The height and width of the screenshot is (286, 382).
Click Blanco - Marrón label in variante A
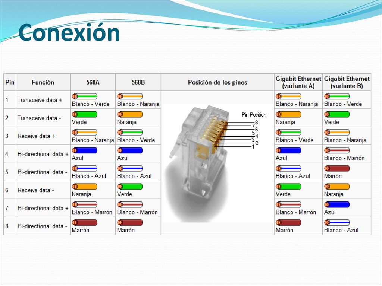[x=296, y=212]
